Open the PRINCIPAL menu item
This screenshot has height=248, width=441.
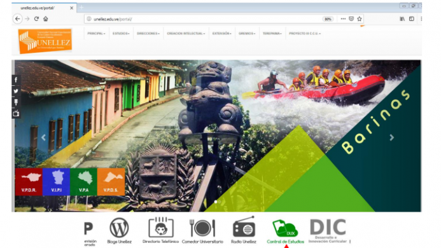(x=96, y=34)
